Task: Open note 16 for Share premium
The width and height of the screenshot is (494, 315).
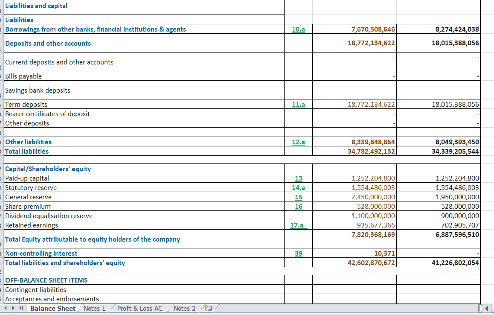Action: [x=299, y=206]
